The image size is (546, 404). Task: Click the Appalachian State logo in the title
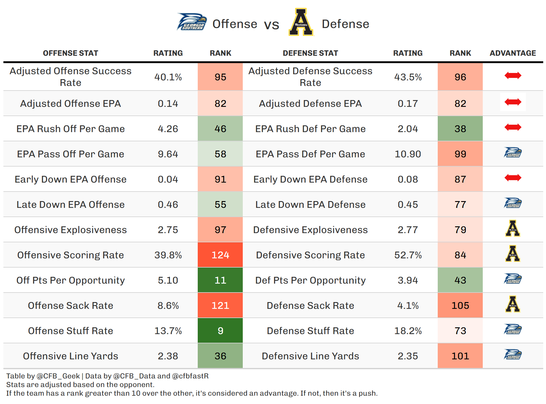(301, 22)
